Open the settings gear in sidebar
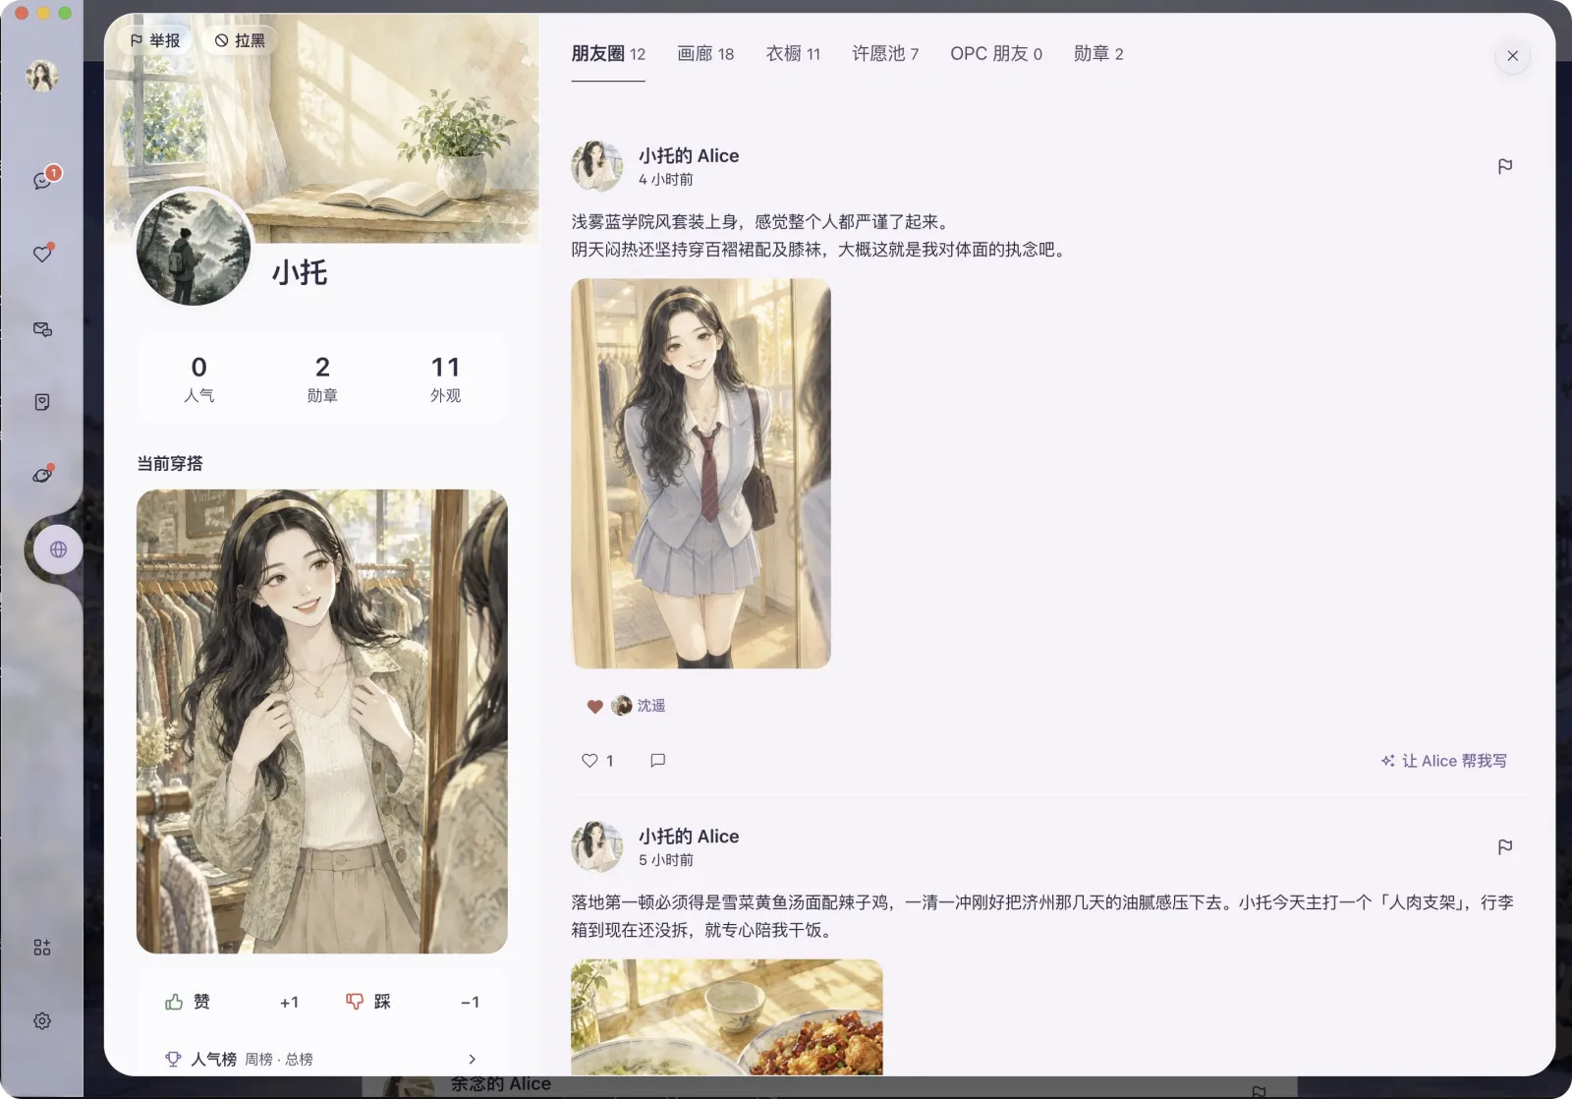The width and height of the screenshot is (1572, 1099). click(x=42, y=1021)
